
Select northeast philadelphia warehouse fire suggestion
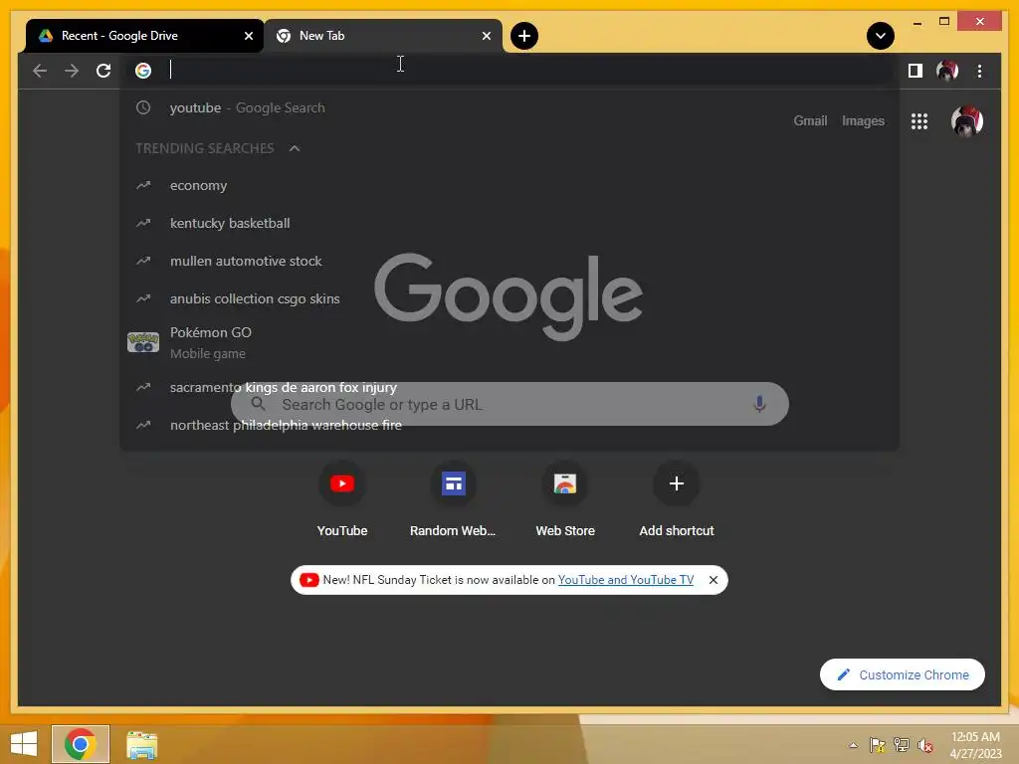click(x=509, y=425)
